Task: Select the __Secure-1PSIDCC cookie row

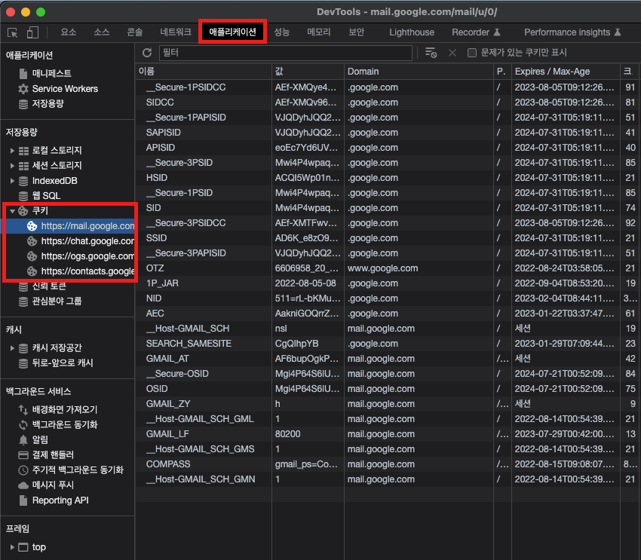Action: [x=388, y=87]
